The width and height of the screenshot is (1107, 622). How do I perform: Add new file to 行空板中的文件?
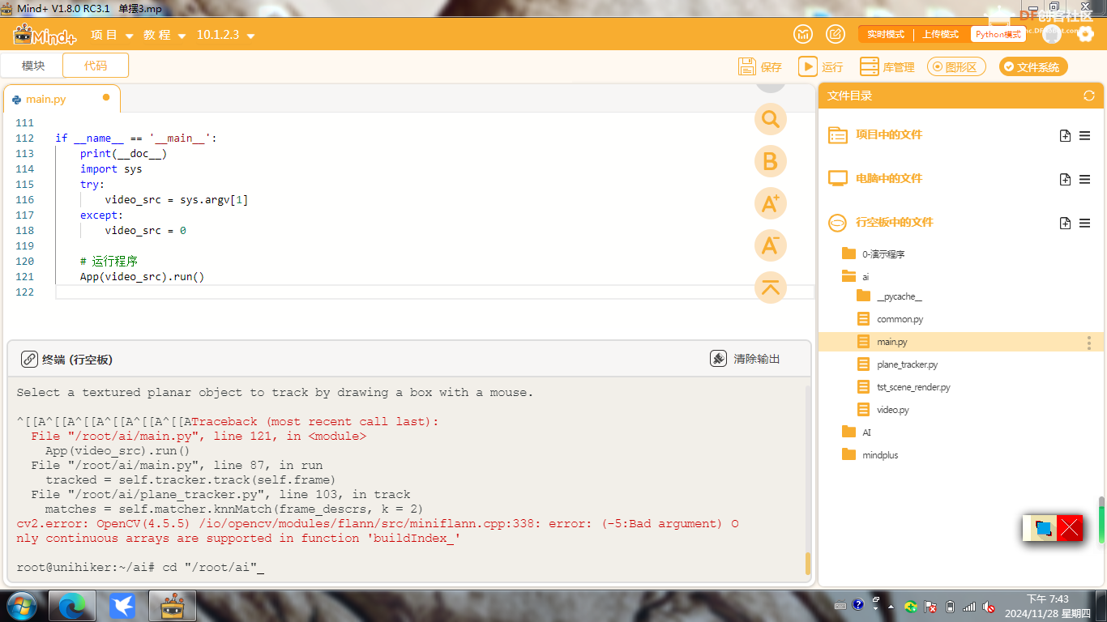pos(1065,223)
